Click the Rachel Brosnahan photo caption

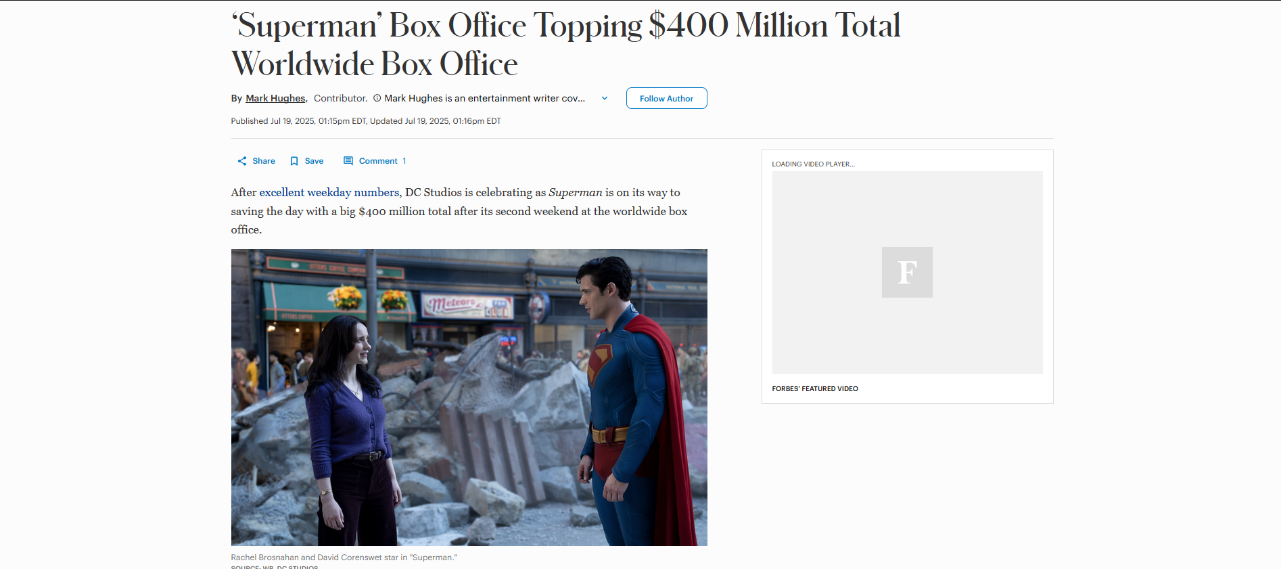pyautogui.click(x=344, y=557)
